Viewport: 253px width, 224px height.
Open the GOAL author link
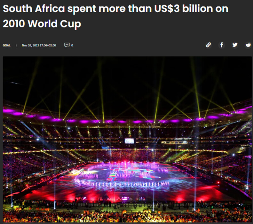point(6,45)
